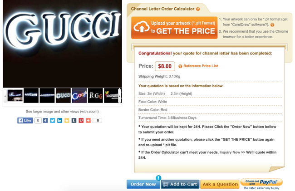Viewport: 295px width, 191px height.
Task: Upload artwork to GET THE PRICE
Action: (174, 28)
